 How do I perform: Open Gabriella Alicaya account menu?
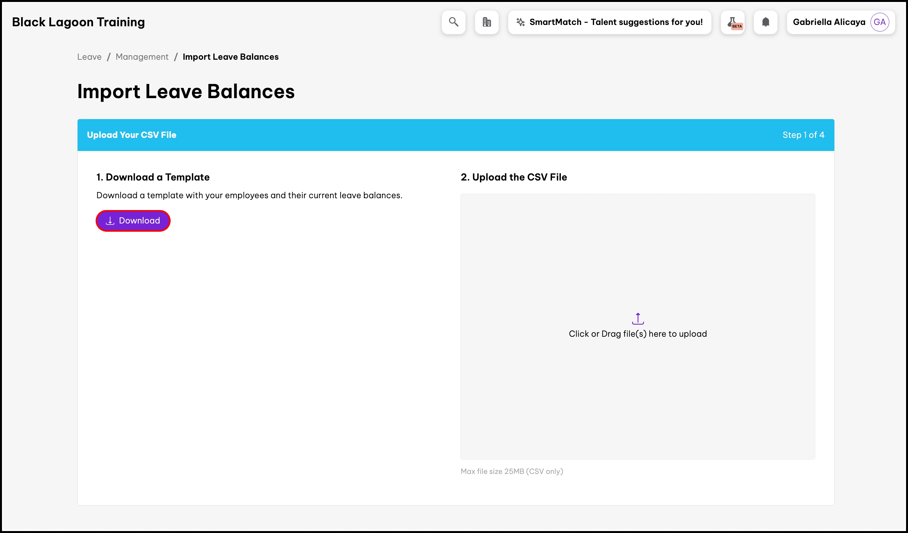coord(828,22)
